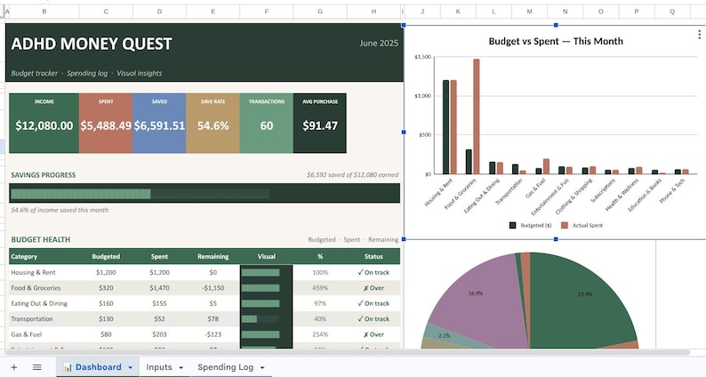Click the tall Food & Groceries actual spent bar
The width and height of the screenshot is (706, 377).
coord(477,116)
